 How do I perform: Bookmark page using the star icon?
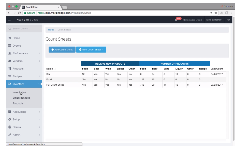(x=216, y=13)
